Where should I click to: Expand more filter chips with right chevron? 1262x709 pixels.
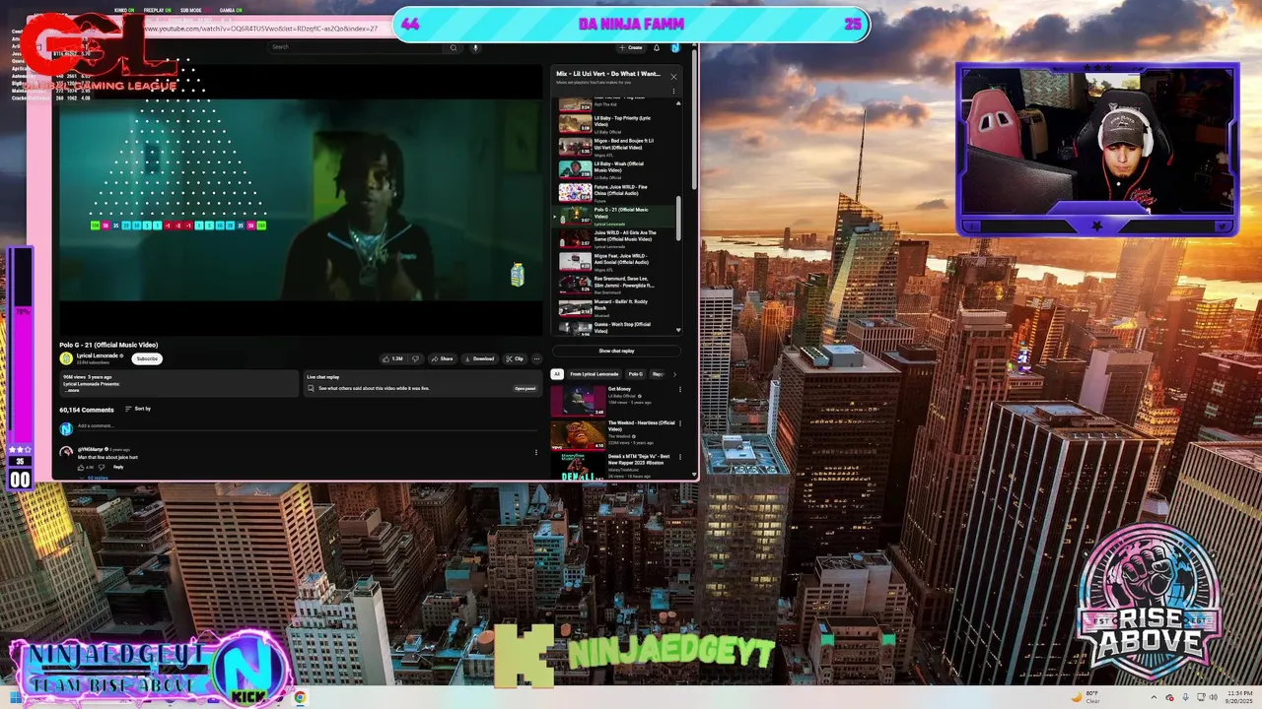(675, 374)
